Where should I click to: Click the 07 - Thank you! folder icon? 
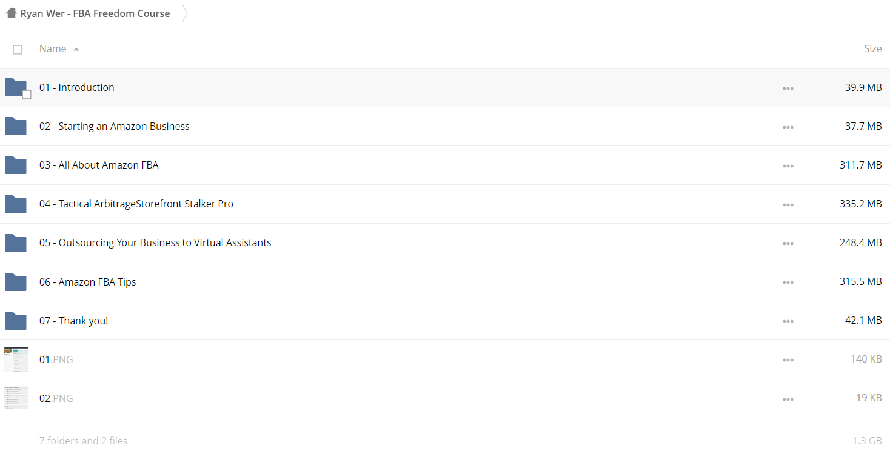click(16, 321)
